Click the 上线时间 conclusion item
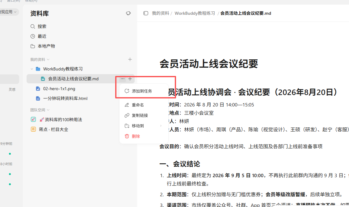The image size is (349, 207). point(258,180)
